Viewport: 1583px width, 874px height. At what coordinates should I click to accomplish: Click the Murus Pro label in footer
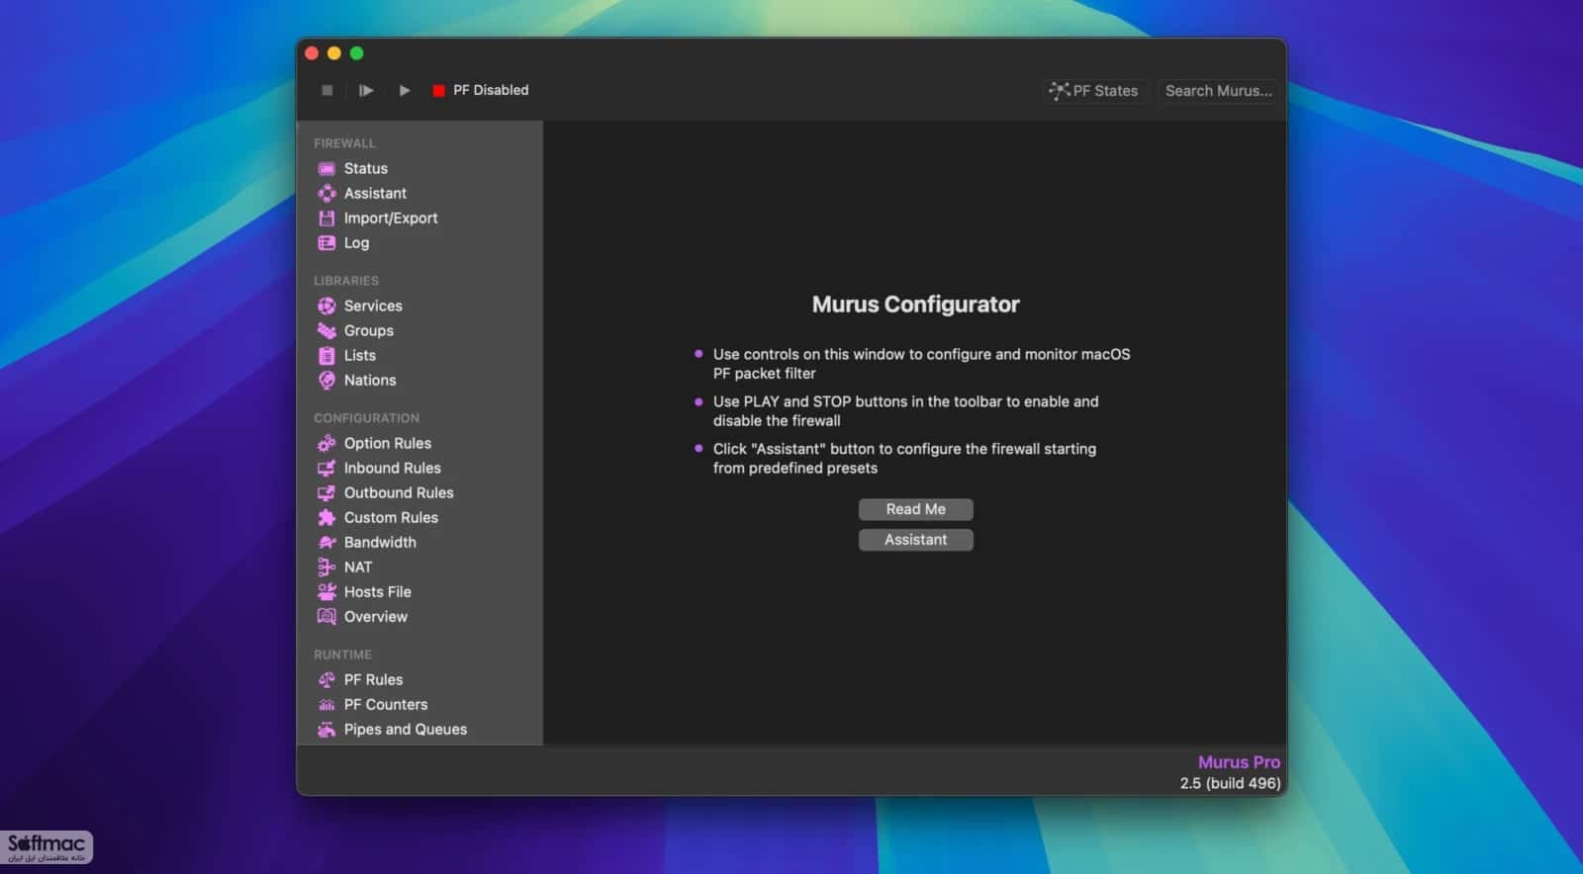(1239, 762)
